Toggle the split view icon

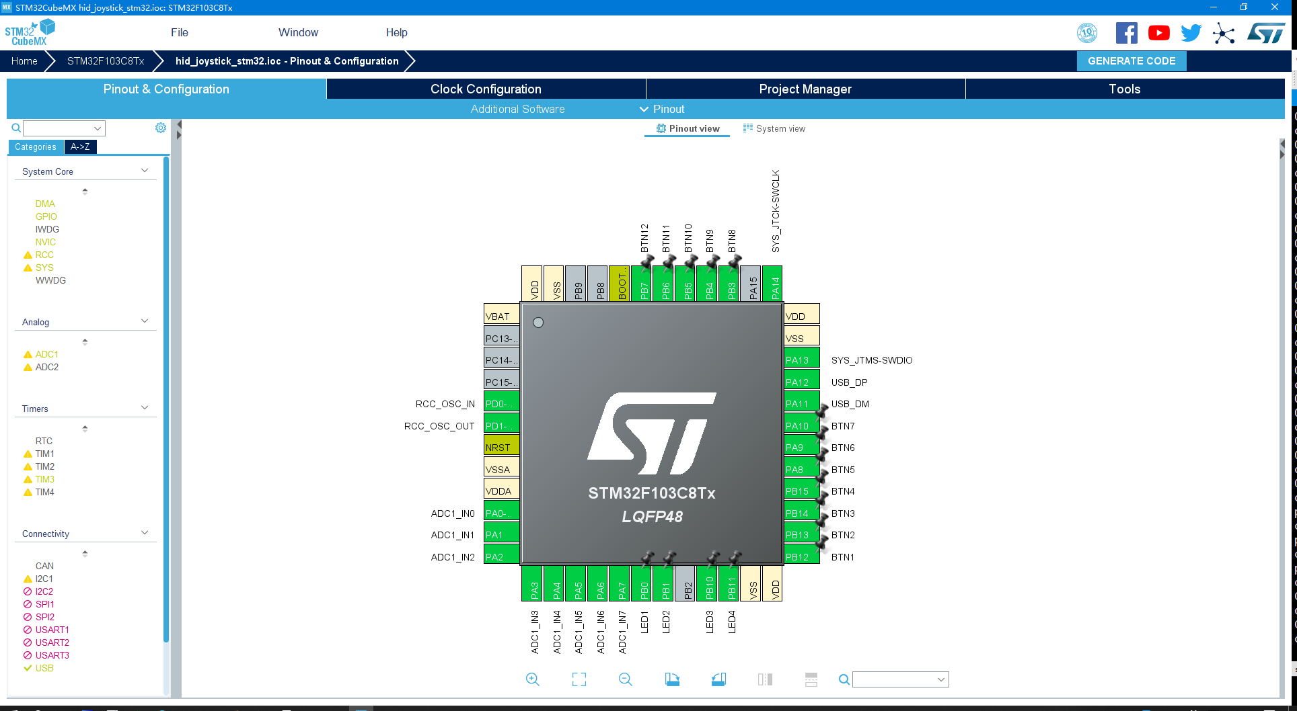point(765,679)
